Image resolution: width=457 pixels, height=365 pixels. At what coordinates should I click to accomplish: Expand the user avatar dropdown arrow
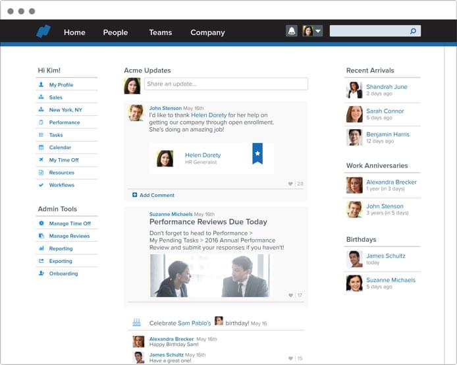[x=318, y=31]
